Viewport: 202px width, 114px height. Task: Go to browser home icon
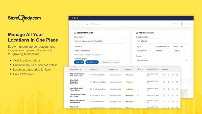87,24
